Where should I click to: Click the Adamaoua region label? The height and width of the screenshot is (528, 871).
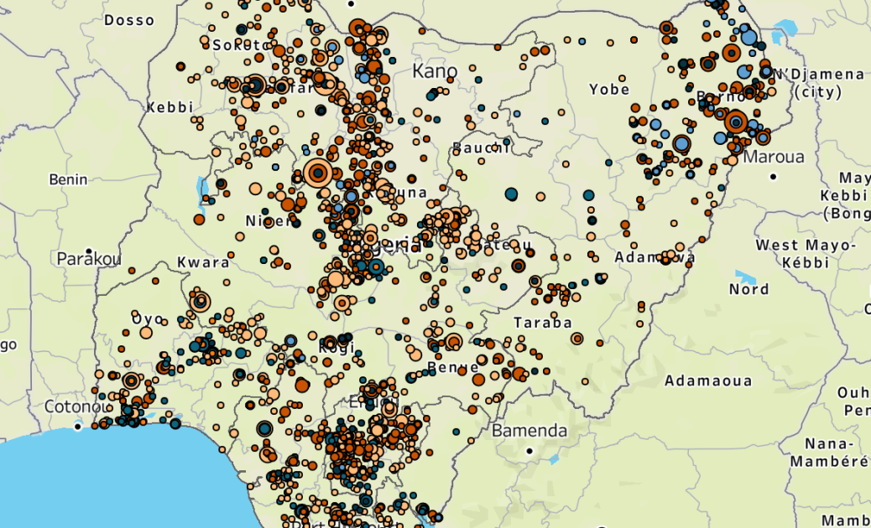click(708, 381)
